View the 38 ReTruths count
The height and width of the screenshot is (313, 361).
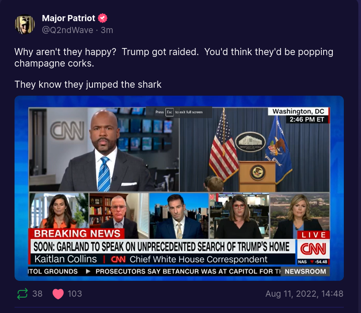(x=37, y=294)
